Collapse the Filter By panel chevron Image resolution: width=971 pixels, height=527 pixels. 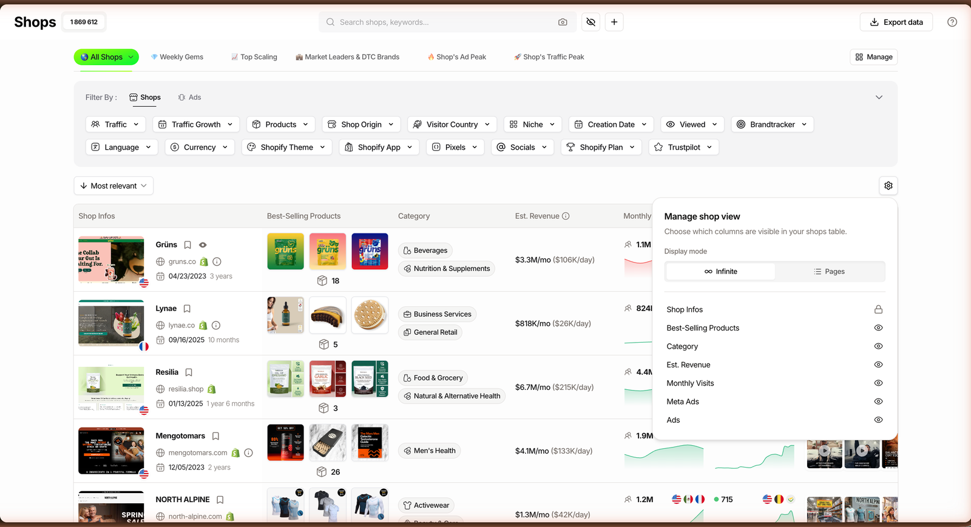pyautogui.click(x=879, y=98)
